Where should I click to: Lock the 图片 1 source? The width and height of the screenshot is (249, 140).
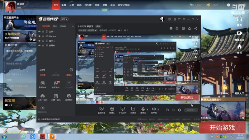(x=43, y=41)
